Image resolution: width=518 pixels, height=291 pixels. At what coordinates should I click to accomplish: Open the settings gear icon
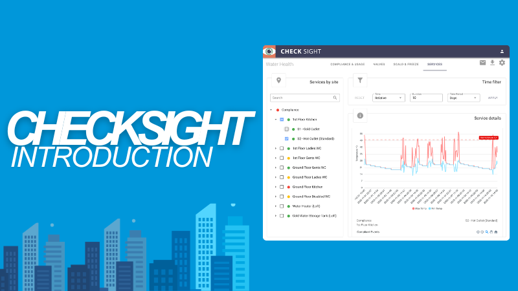coord(502,63)
